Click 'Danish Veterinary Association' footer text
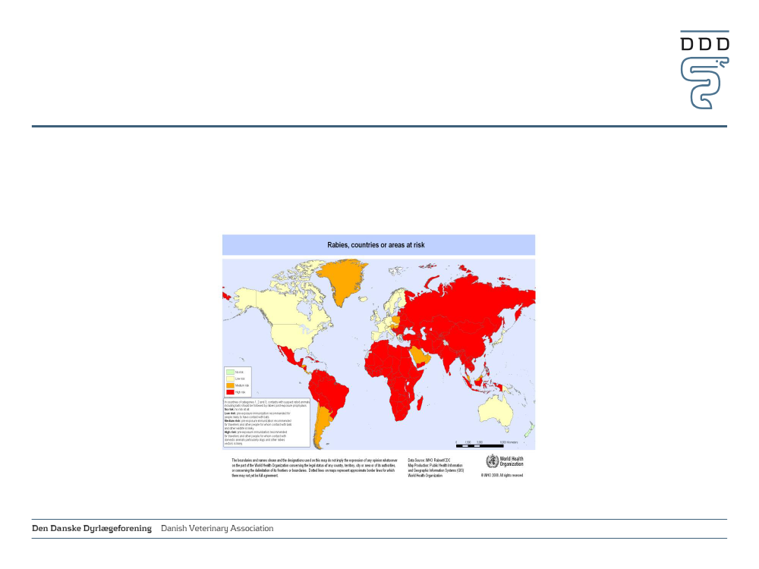This screenshot has height=569, width=759. (217, 528)
